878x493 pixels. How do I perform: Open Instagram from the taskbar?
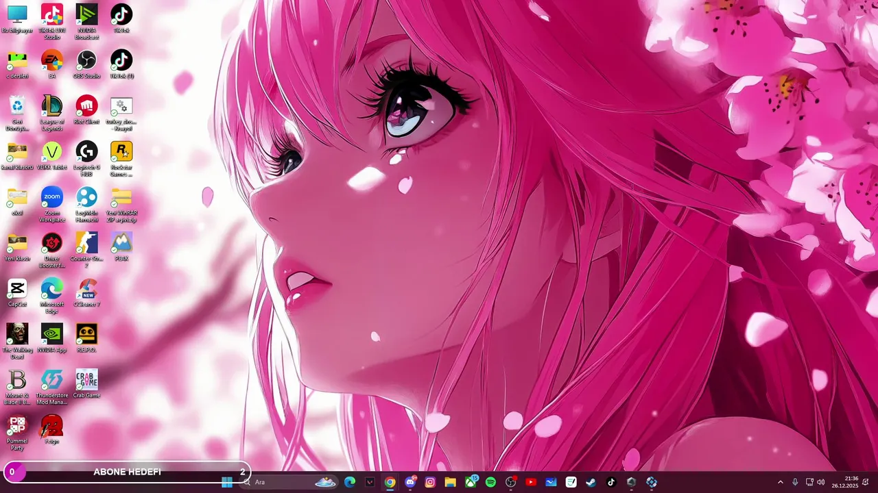pos(430,482)
